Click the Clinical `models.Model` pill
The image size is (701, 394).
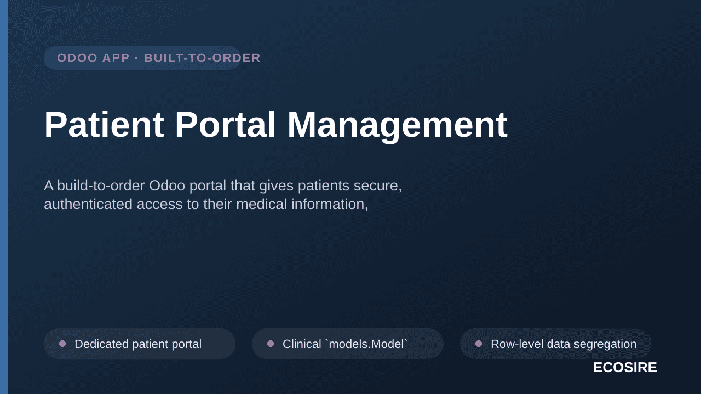pyautogui.click(x=348, y=344)
